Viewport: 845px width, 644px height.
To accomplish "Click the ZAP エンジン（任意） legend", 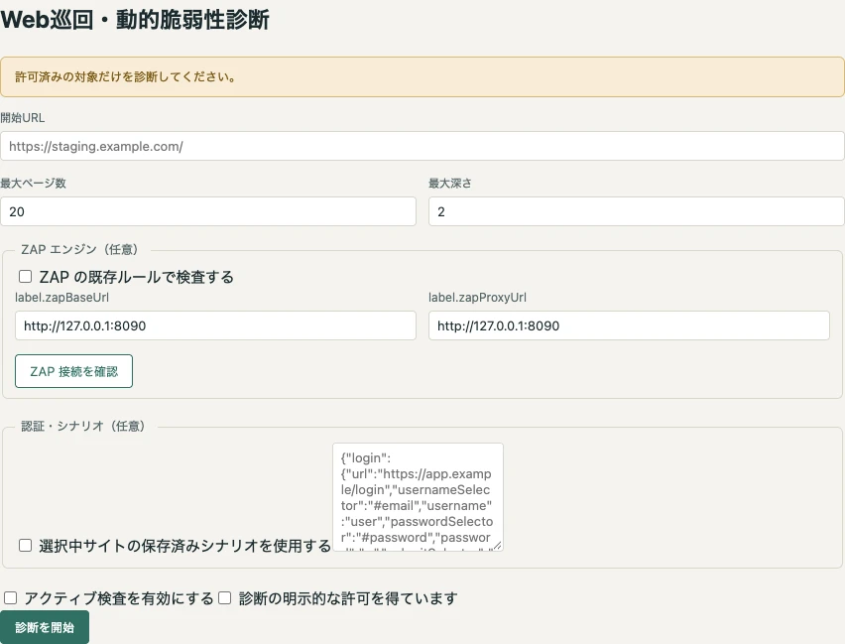I will [x=79, y=249].
